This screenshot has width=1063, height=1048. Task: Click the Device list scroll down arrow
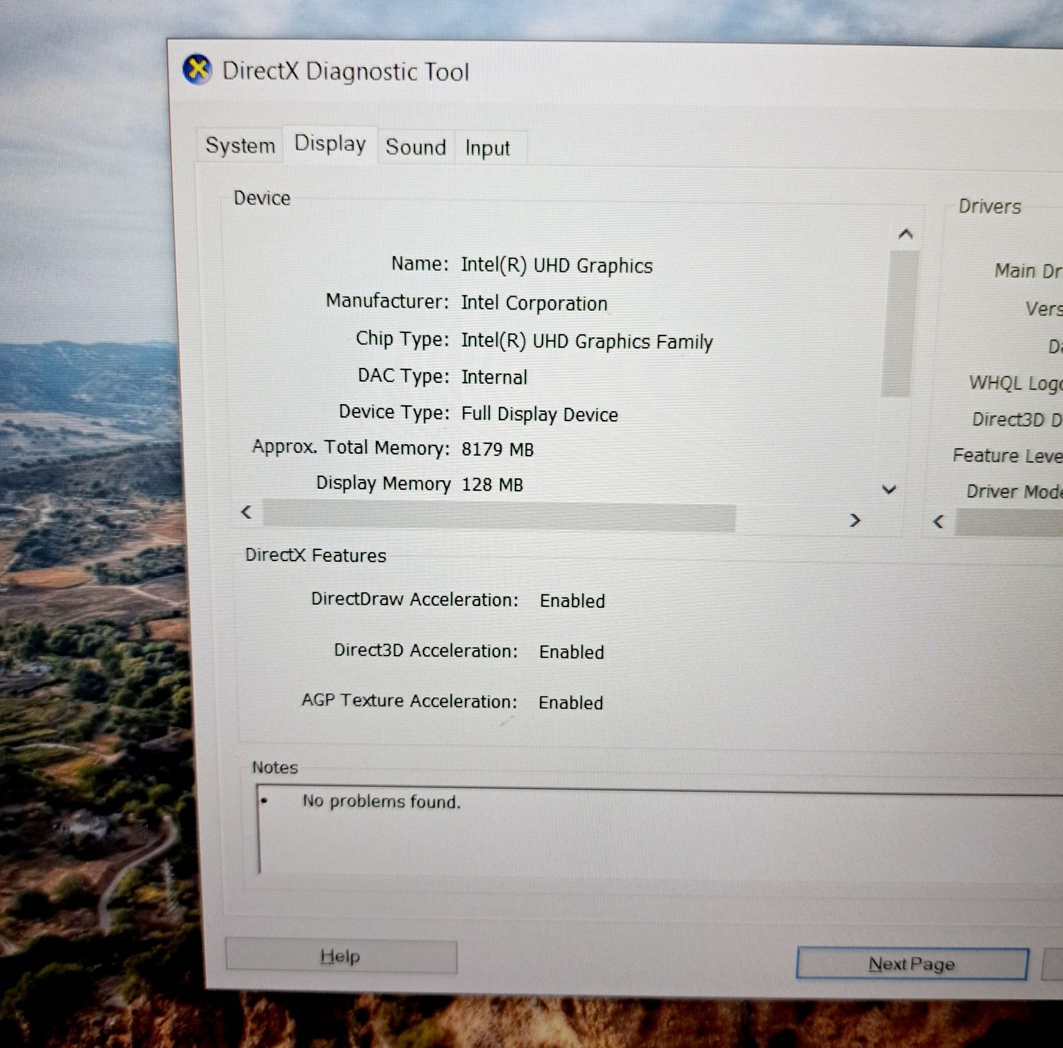(x=889, y=489)
